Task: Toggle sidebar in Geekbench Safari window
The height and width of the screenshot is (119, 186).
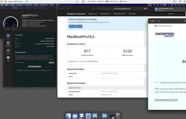Action: coord(68,9)
